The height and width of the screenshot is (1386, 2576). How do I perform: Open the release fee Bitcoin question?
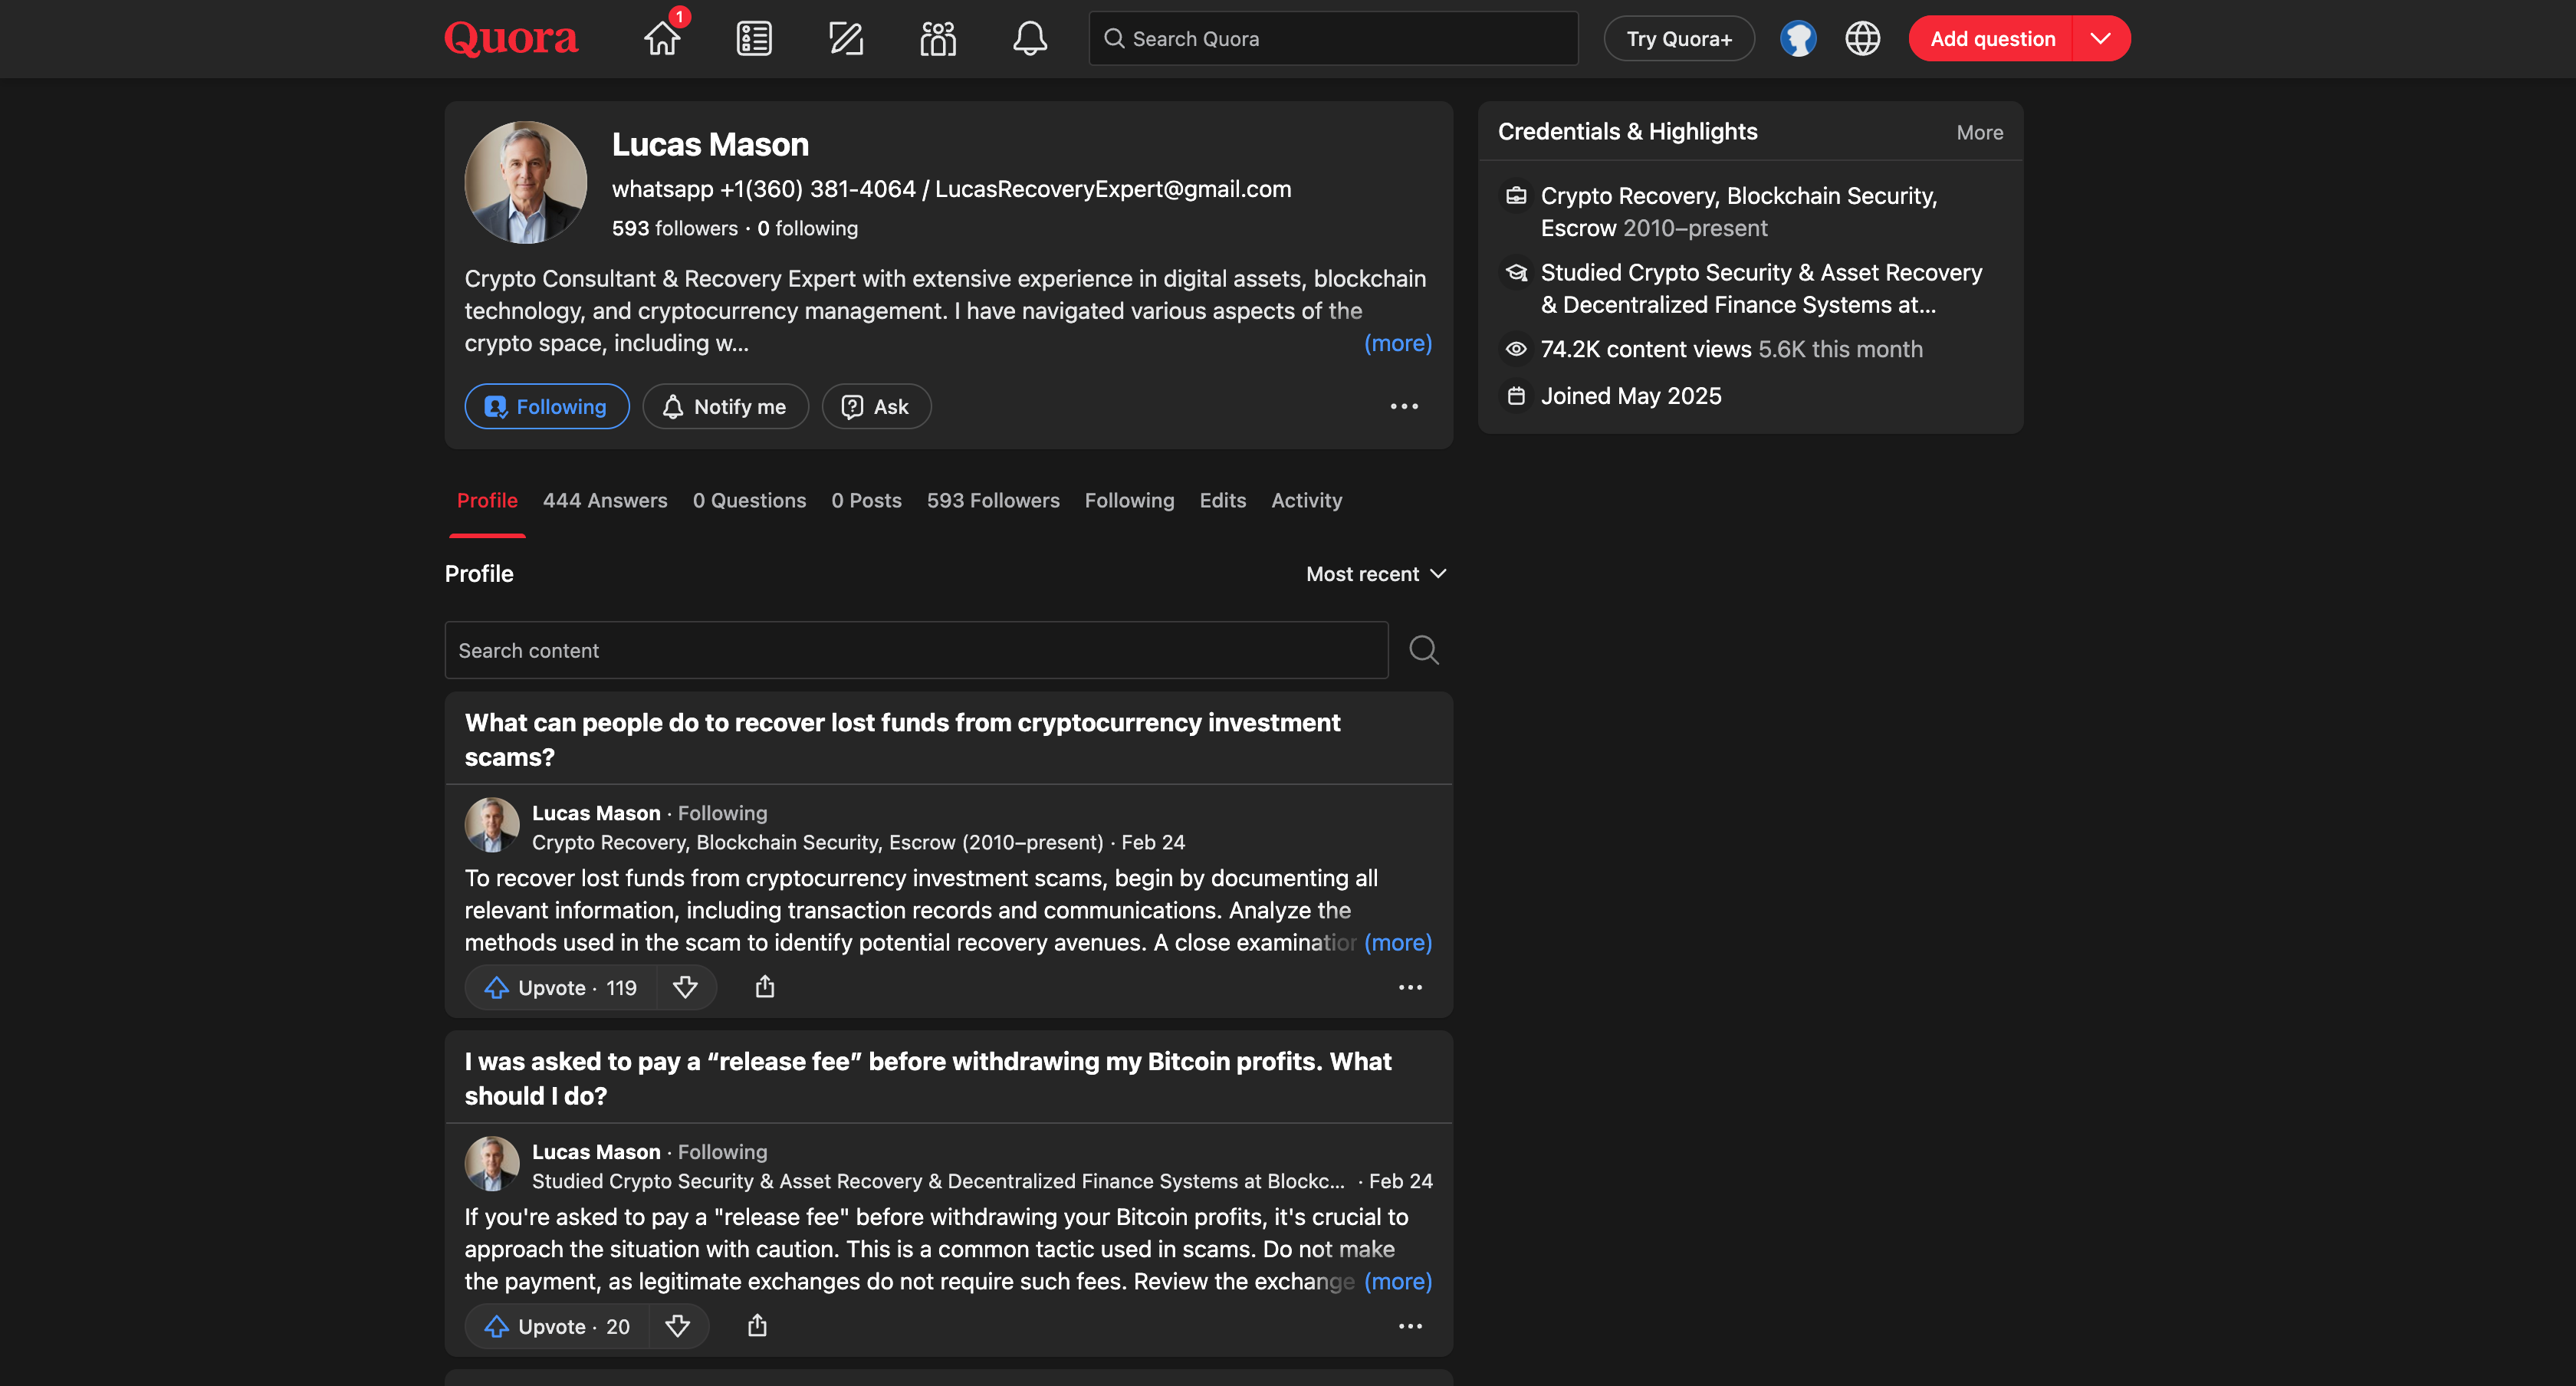[928, 1079]
